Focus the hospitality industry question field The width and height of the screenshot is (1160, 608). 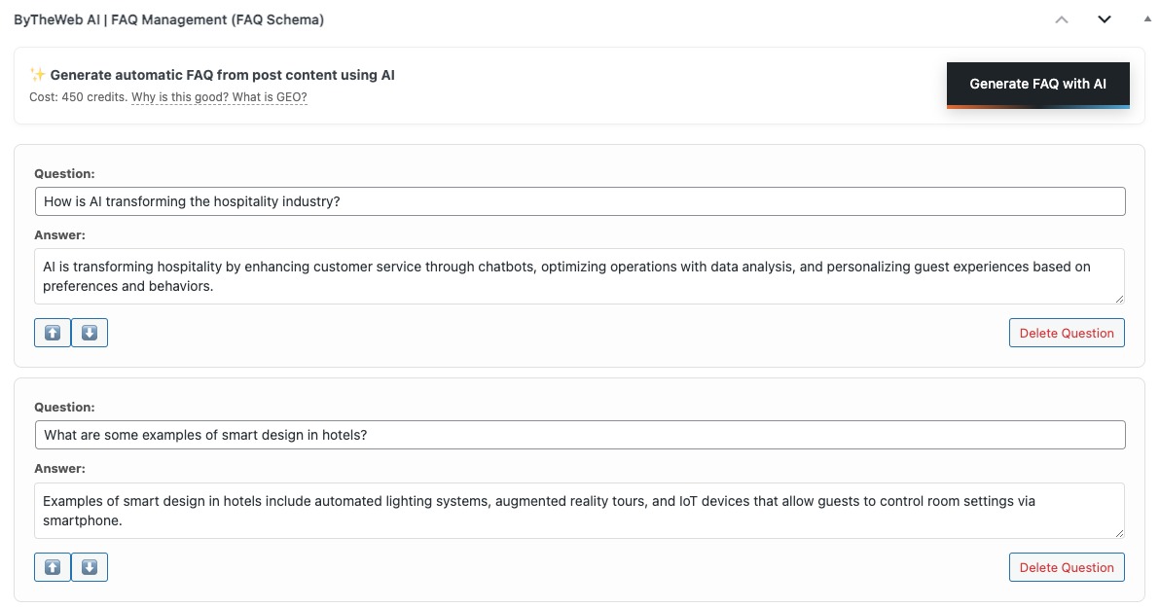click(579, 201)
